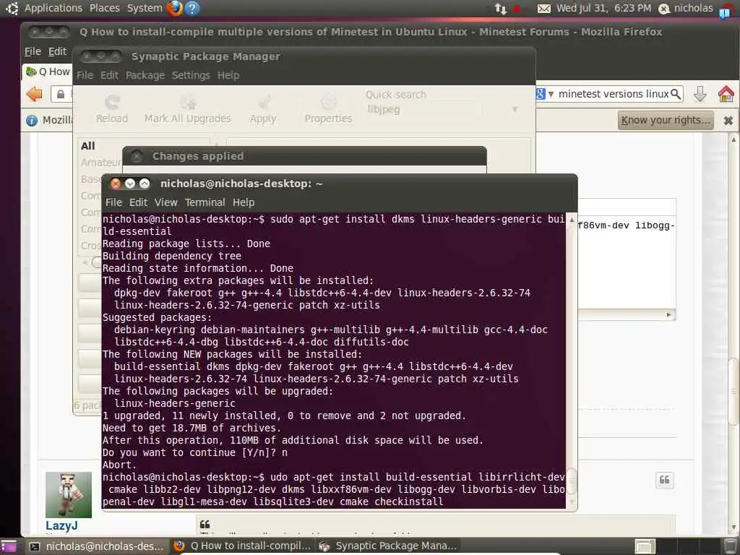Click Reload in Synaptic toolbar
This screenshot has width=740, height=555.
112,109
